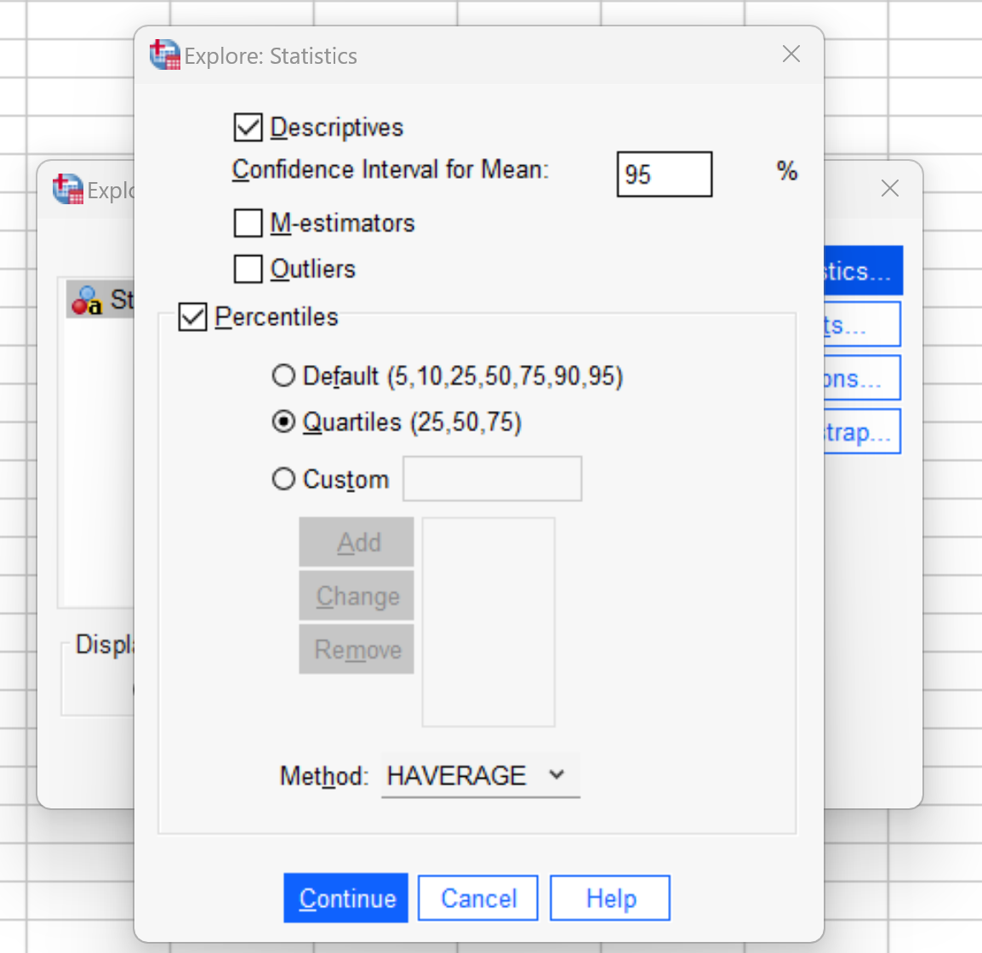This screenshot has width=982, height=953.
Task: Uncheck the Percentiles option
Action: tap(192, 317)
